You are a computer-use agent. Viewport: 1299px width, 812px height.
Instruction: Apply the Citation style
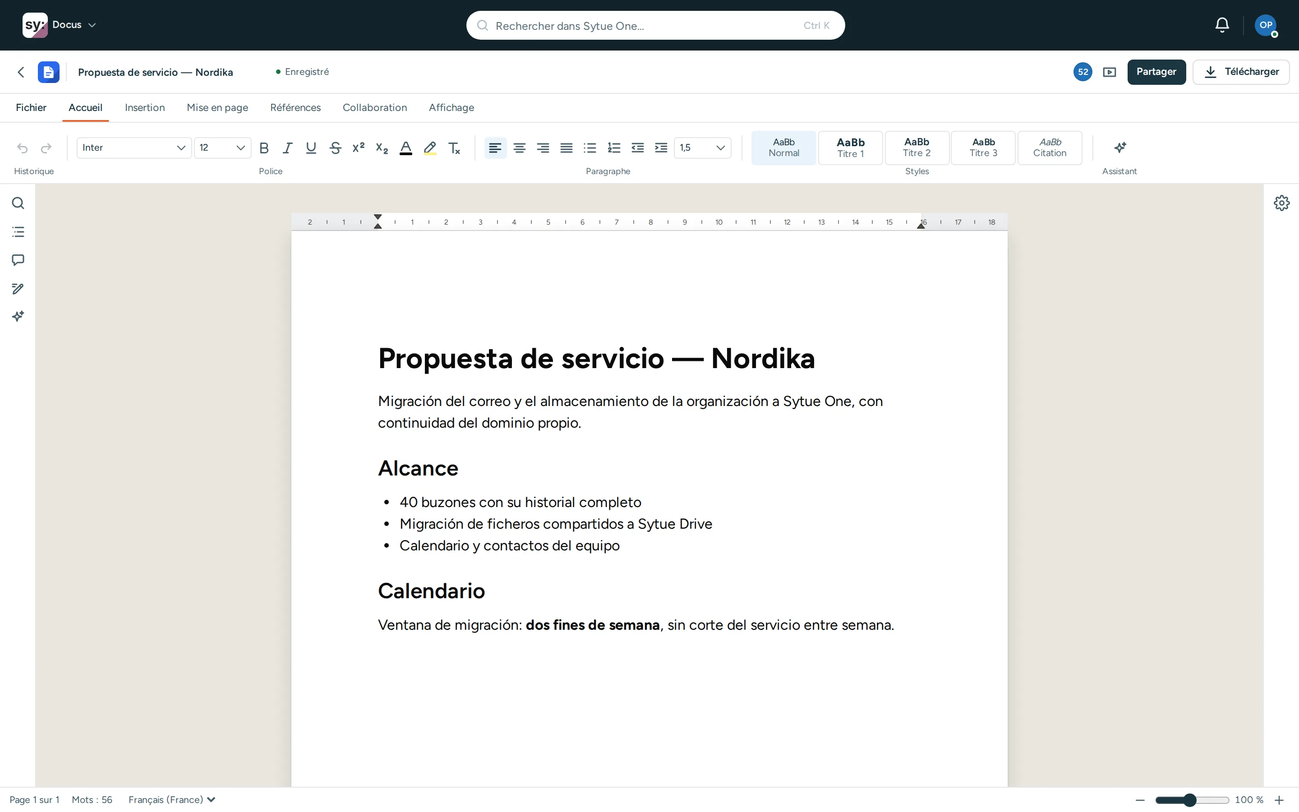point(1050,148)
